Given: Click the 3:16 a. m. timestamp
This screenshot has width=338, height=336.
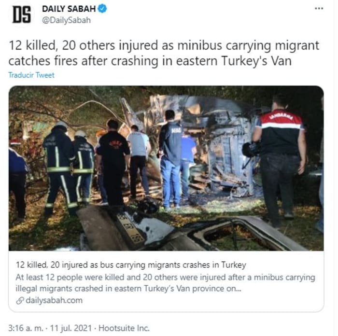Looking at the screenshot, I should coord(26,328).
